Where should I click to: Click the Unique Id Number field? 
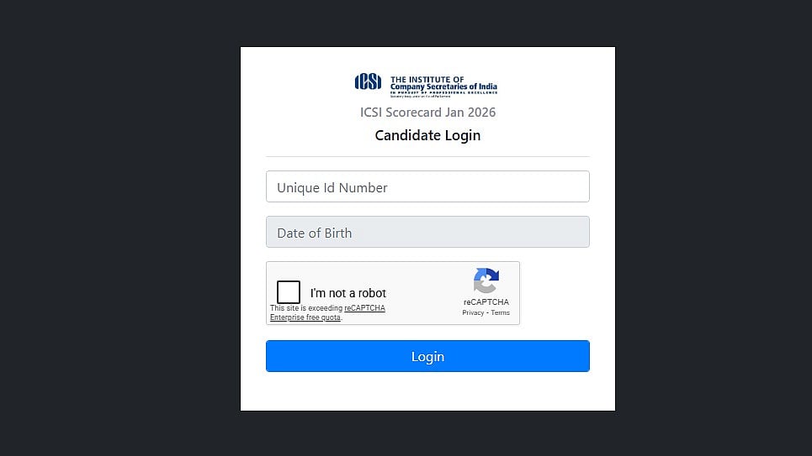(x=427, y=186)
